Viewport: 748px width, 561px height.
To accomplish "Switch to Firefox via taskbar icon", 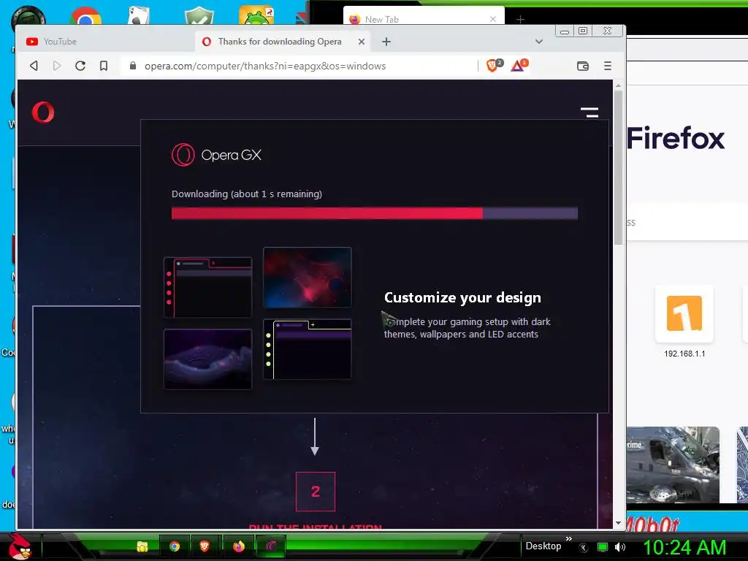I will [239, 546].
